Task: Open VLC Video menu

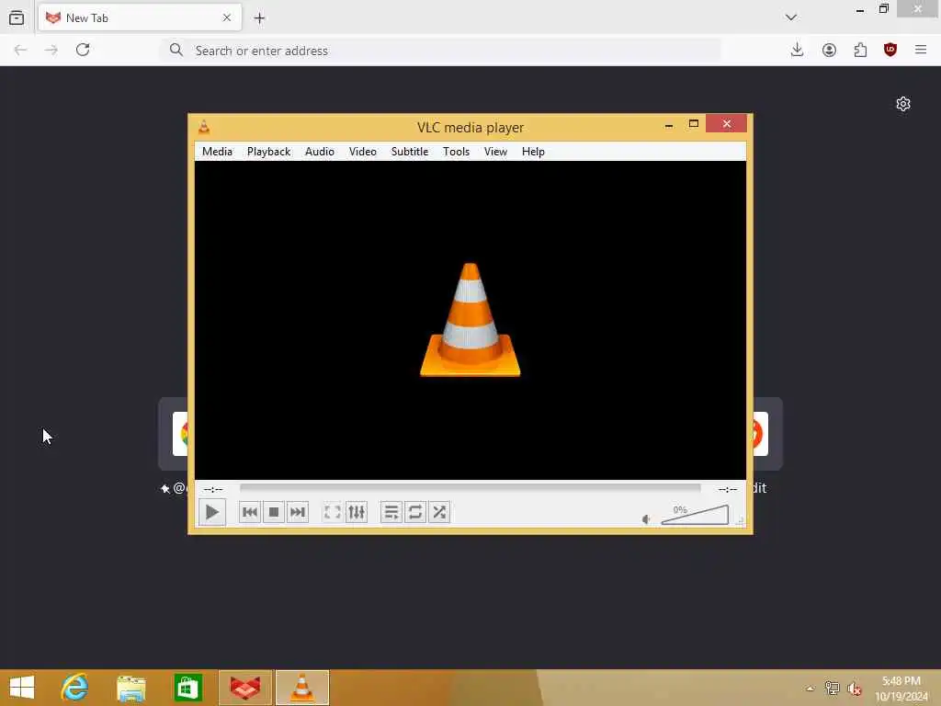Action: pos(362,152)
